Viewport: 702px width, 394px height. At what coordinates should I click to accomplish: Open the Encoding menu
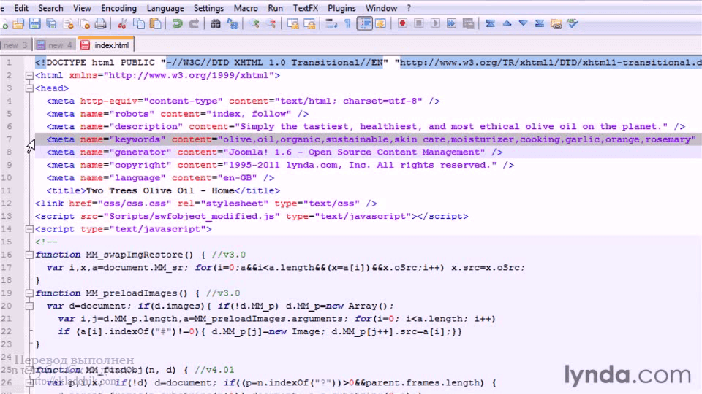point(118,8)
